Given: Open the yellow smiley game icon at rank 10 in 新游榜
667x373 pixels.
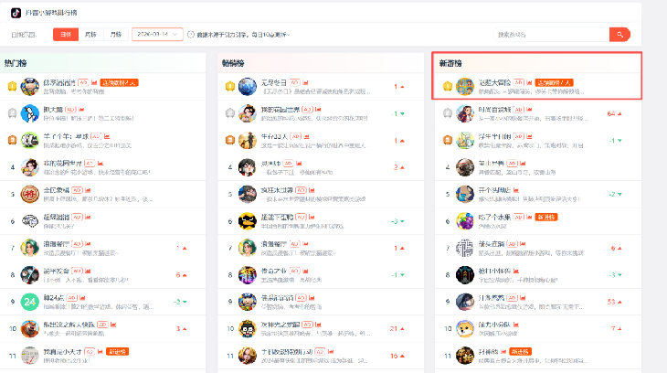Looking at the screenshot, I should point(465,327).
